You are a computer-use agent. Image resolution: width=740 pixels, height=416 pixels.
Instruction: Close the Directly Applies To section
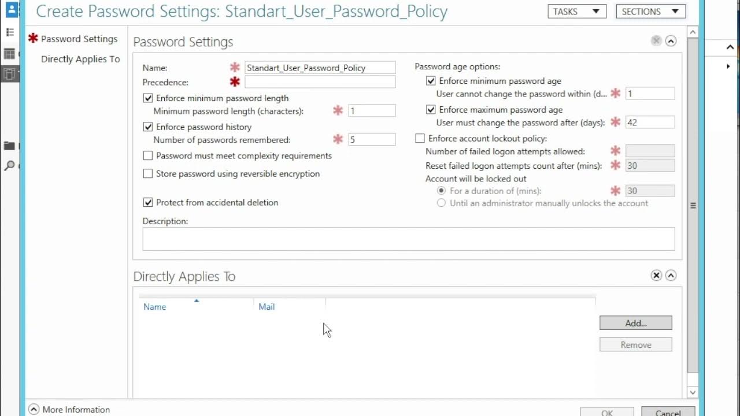point(656,276)
